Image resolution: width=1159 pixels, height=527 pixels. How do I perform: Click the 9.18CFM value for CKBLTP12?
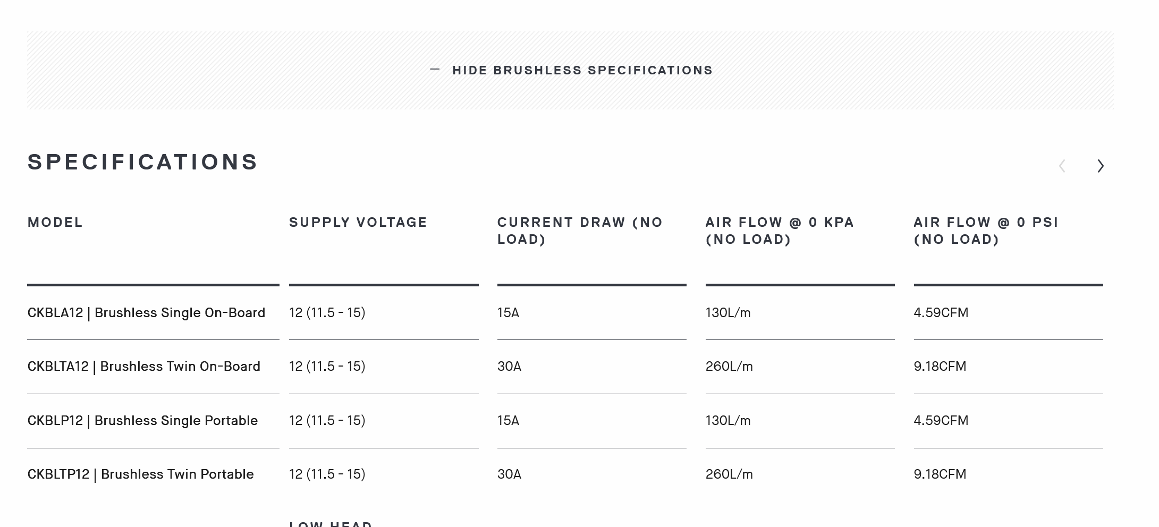click(940, 474)
